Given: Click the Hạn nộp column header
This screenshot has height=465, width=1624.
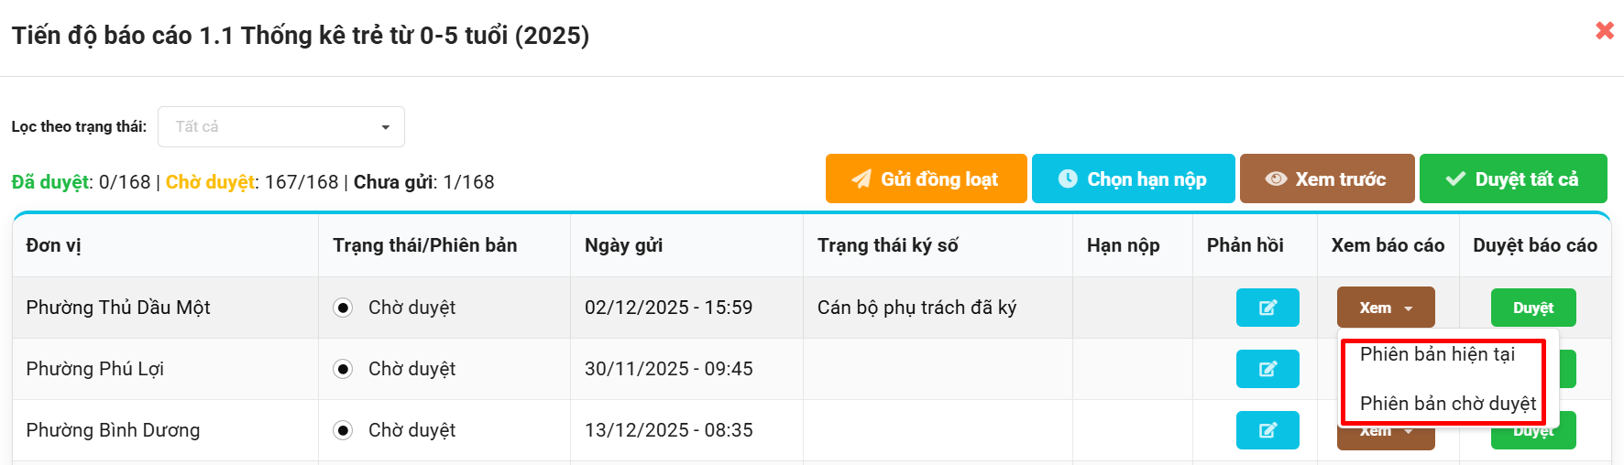Looking at the screenshot, I should pos(1123,245).
